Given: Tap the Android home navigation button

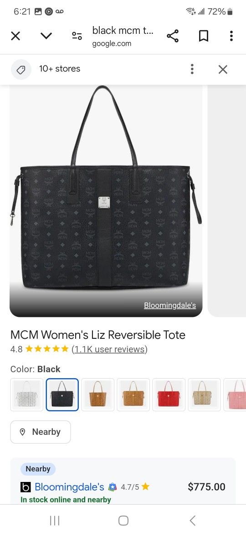Looking at the screenshot, I should pos(123,520).
